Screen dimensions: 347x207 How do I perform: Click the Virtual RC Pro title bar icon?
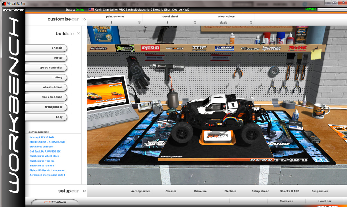[4, 3]
